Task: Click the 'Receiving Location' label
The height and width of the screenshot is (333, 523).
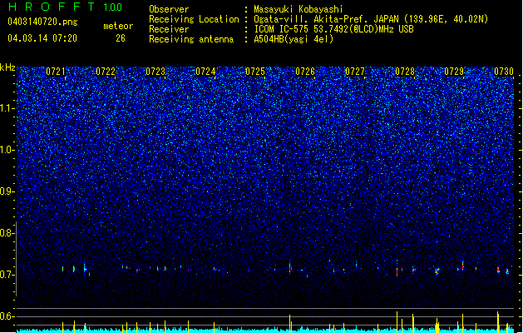Action: 194,19
